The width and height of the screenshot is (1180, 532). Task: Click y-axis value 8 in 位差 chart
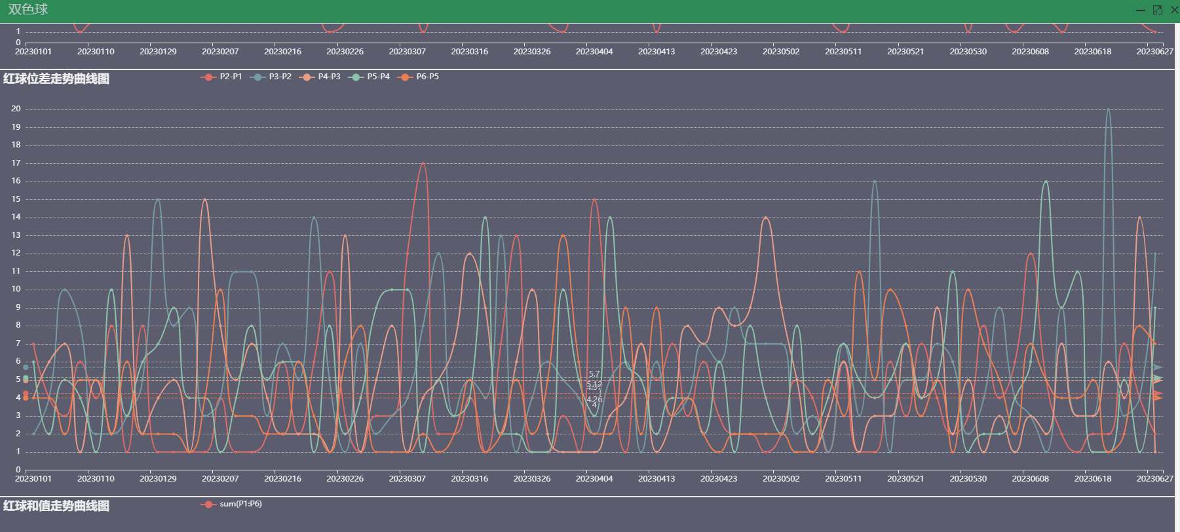[x=18, y=325]
